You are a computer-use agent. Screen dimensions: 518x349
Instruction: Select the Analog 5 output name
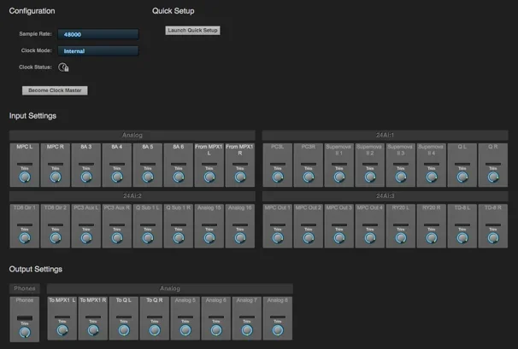(185, 300)
